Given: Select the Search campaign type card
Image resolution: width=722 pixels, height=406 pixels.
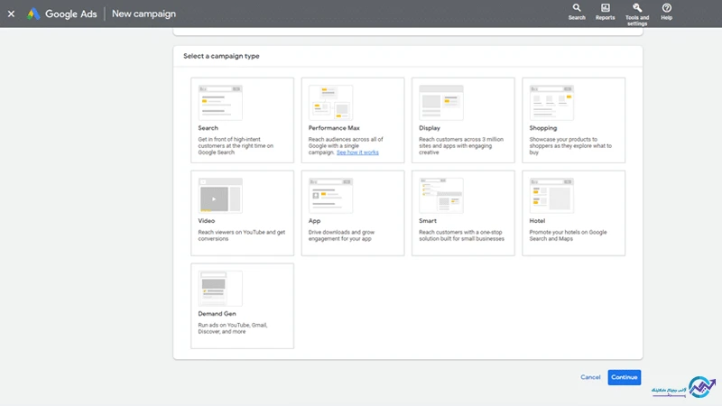Looking at the screenshot, I should [242, 120].
